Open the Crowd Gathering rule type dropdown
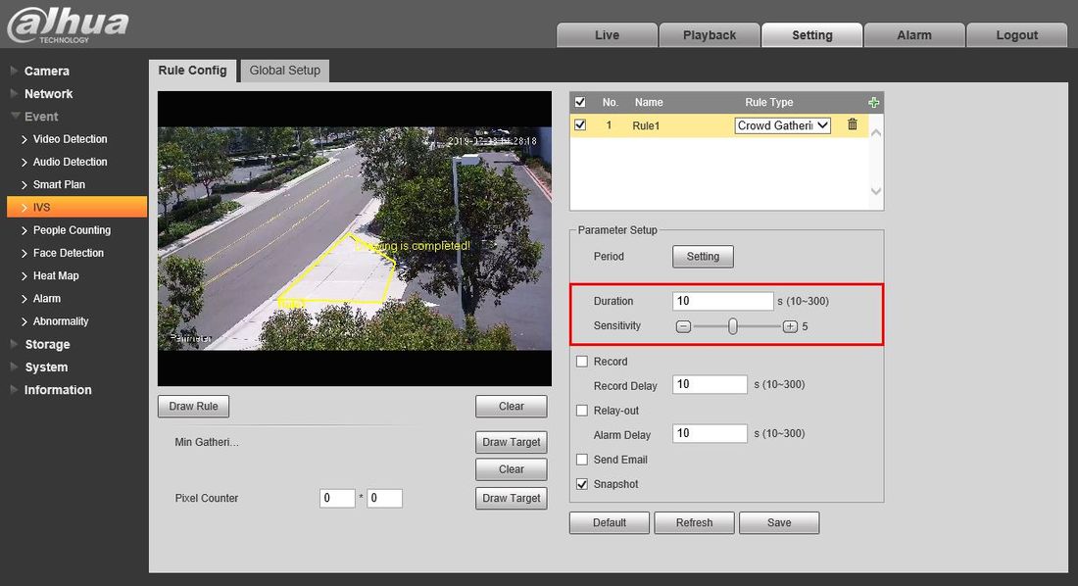Screen dimensions: 1078x586 coord(782,125)
